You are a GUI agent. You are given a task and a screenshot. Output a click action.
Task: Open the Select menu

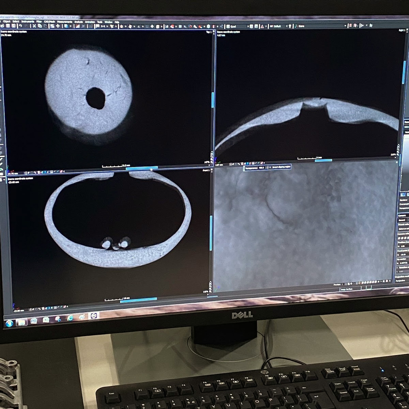point(16,22)
